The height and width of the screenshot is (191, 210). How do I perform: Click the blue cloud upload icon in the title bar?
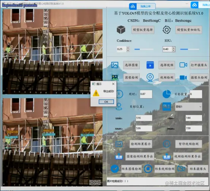coord(133,6)
